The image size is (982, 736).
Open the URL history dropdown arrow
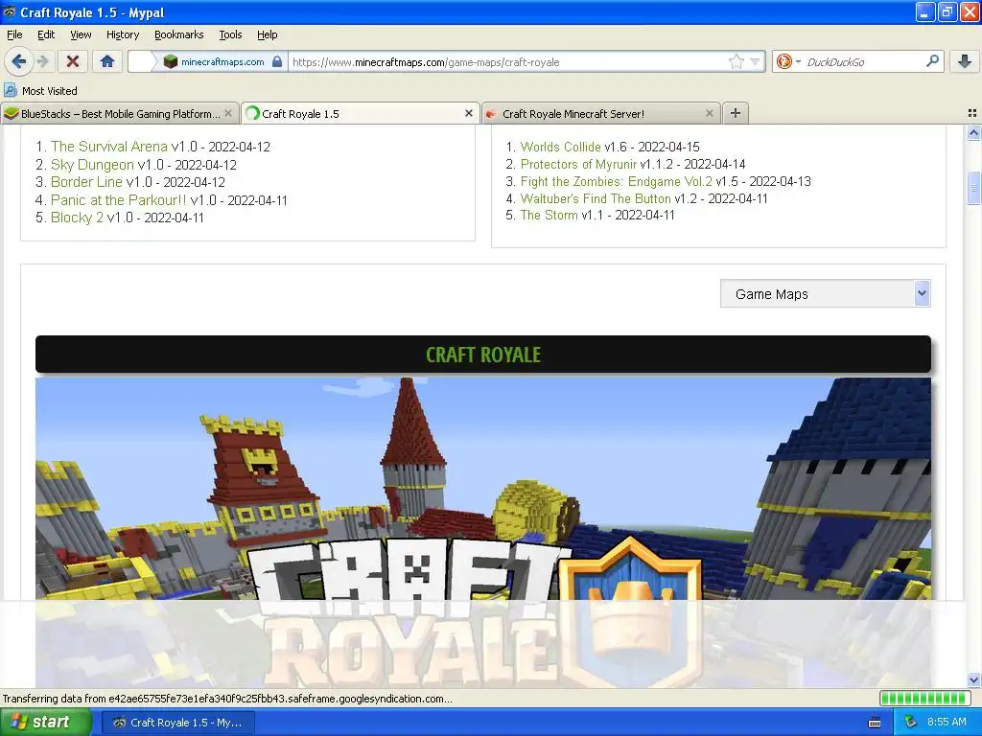(756, 61)
